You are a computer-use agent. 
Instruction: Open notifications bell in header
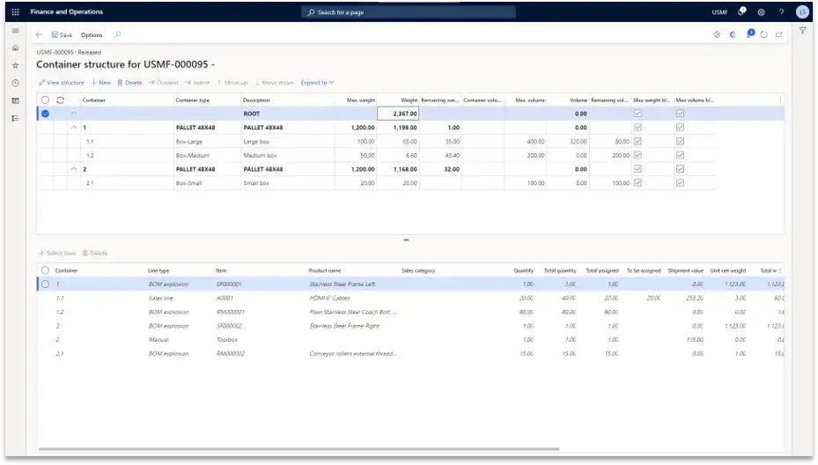[741, 11]
